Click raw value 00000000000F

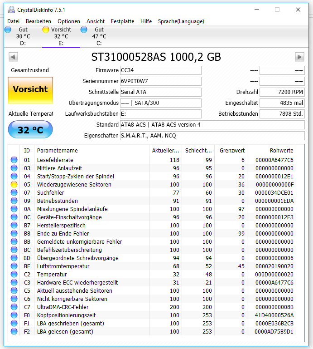[274, 185]
